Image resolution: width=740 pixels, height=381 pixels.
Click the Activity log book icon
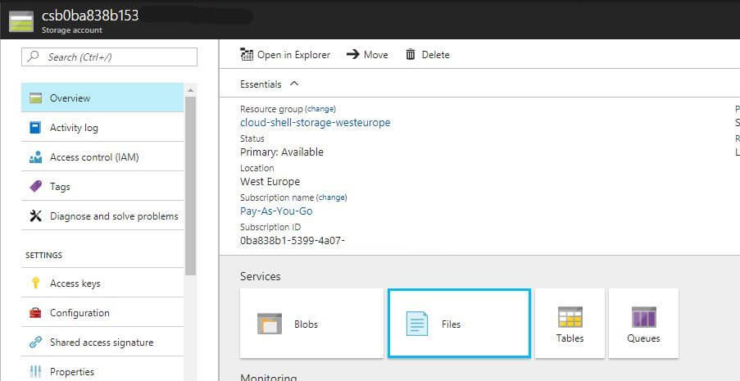[35, 128]
